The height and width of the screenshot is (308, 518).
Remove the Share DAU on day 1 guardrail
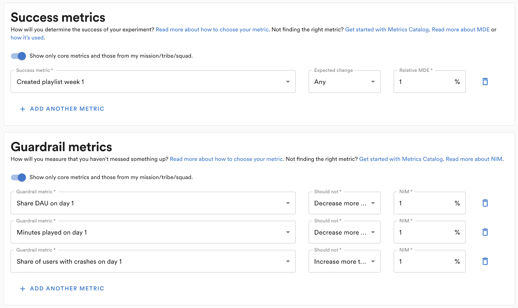coord(485,203)
